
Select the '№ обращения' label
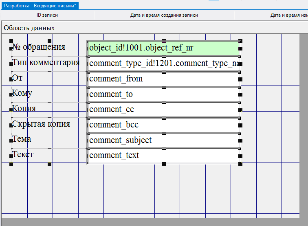pos(39,47)
